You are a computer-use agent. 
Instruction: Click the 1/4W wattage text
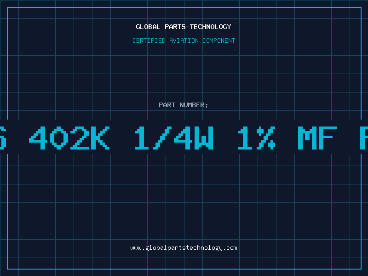tap(174, 138)
